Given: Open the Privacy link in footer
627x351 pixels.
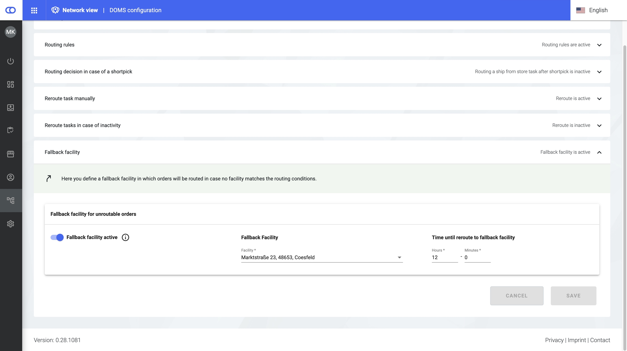Looking at the screenshot, I should click(x=554, y=340).
